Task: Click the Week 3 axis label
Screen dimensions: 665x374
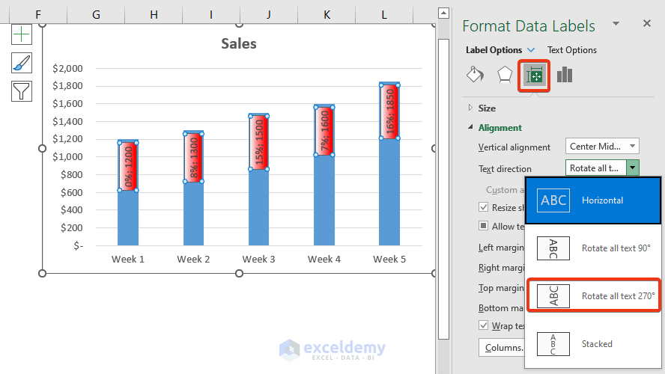Action: [258, 260]
